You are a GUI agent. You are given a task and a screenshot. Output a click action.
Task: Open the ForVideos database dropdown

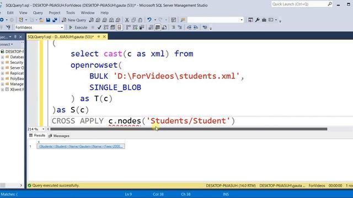62,28
